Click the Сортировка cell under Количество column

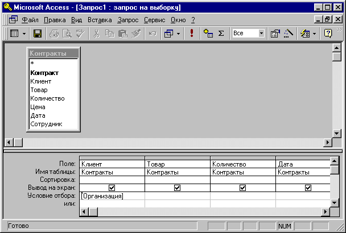tap(243, 180)
